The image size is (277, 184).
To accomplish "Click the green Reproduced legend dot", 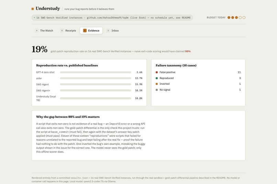I will (157, 78).
